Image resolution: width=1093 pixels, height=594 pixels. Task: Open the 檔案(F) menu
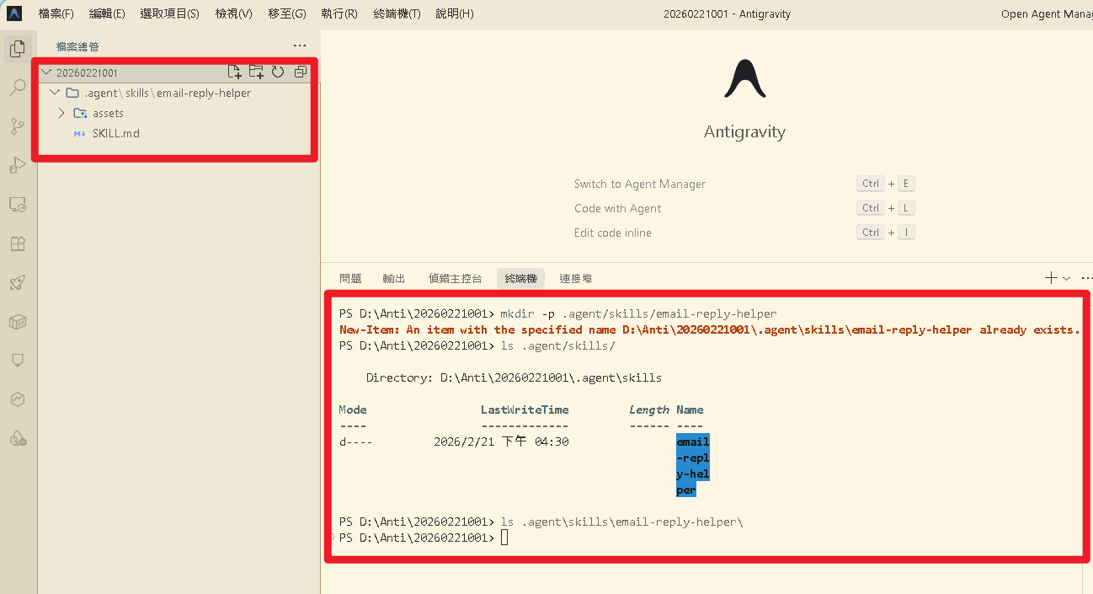click(56, 13)
